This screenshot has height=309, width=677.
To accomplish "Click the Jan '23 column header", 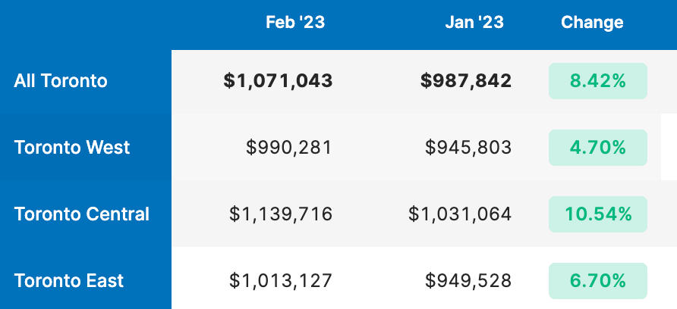I will coord(474,23).
